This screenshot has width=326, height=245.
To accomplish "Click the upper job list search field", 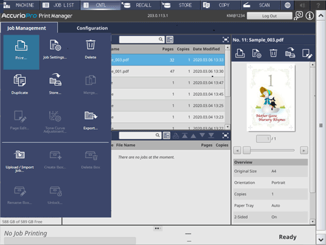I will 142,40.
